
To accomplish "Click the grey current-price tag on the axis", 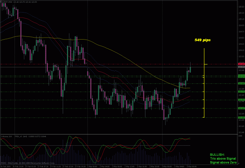I will (x=241, y=67).
